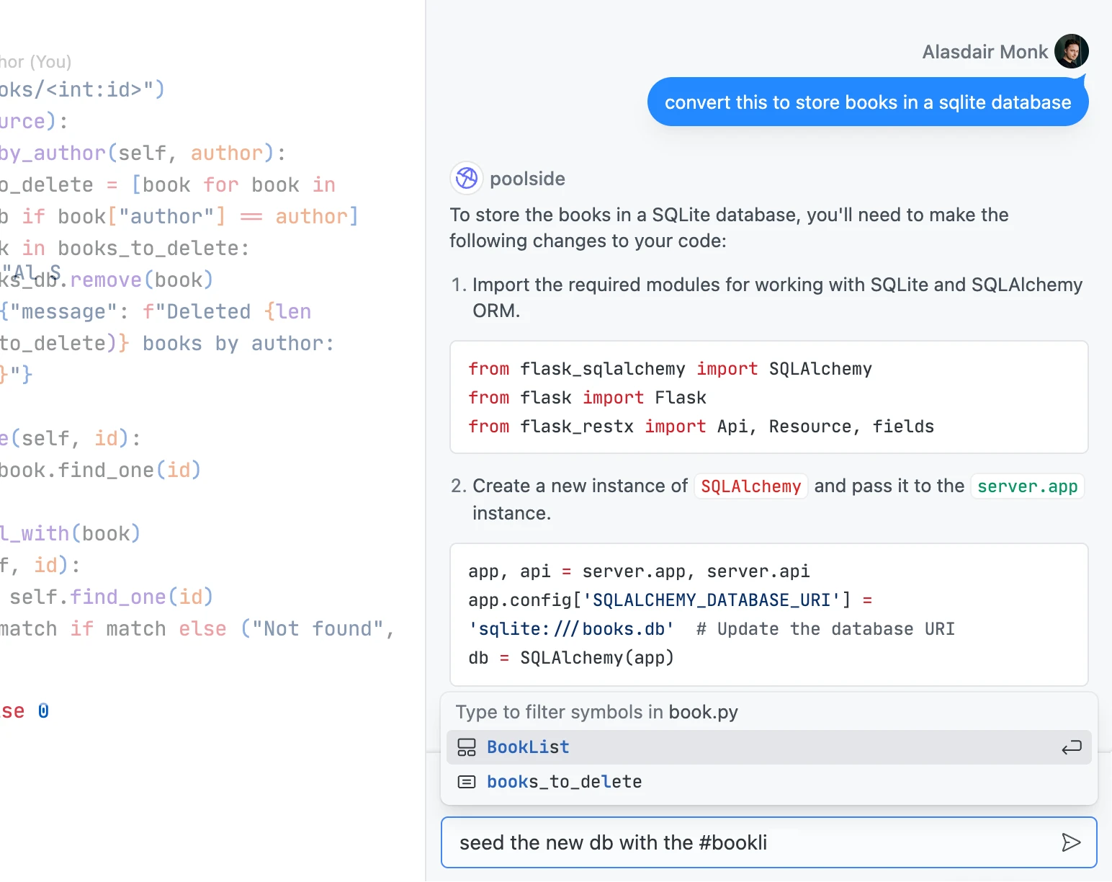1112x882 pixels.
Task: Click the SQLAlchemy inline code tag
Action: [750, 486]
